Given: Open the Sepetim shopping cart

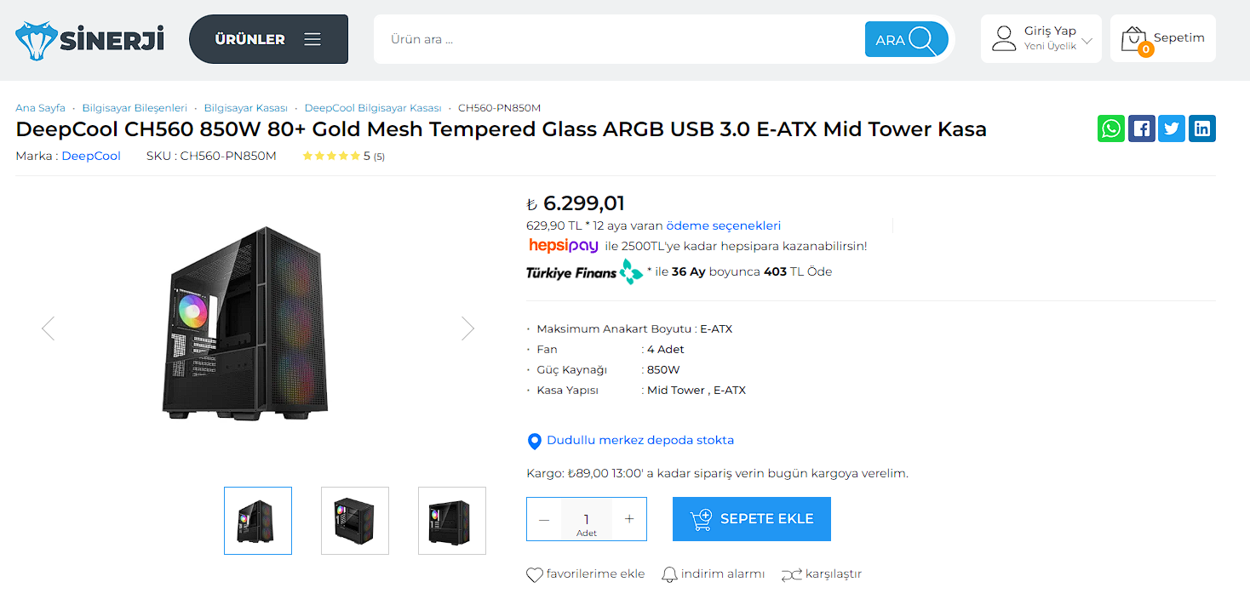Looking at the screenshot, I should tap(1162, 39).
